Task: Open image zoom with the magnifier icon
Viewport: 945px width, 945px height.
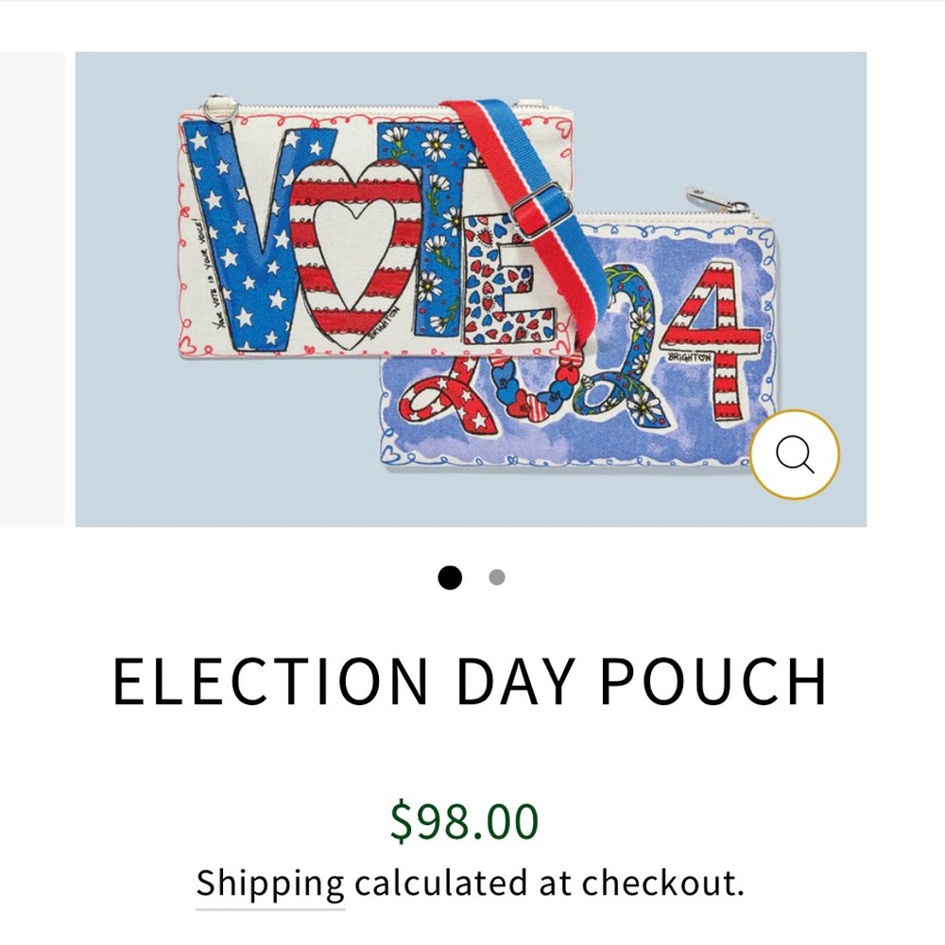Action: tap(795, 455)
